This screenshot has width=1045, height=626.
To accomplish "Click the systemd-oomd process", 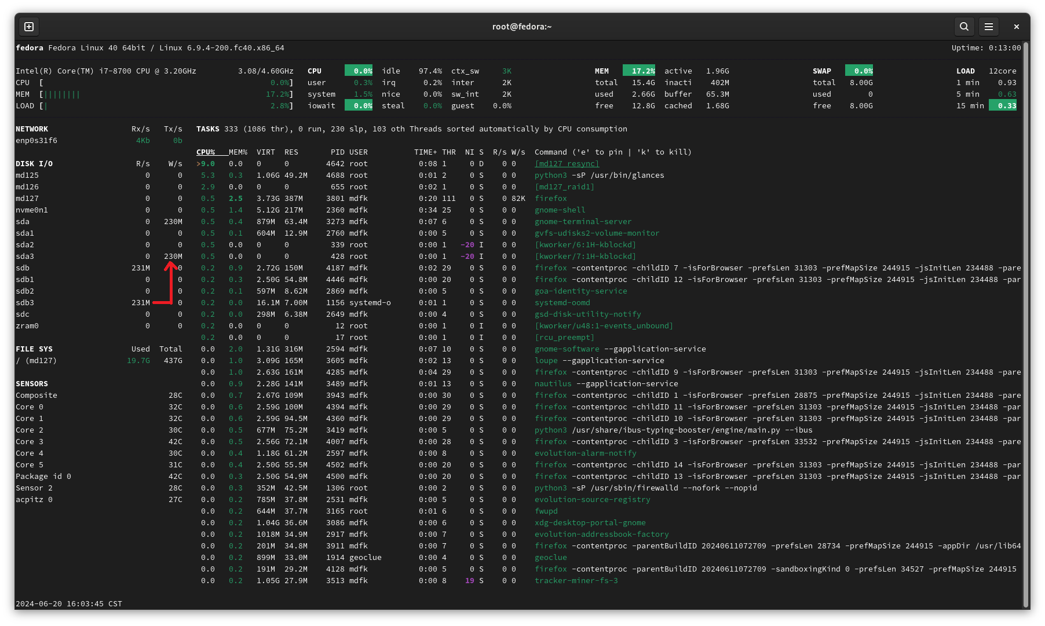I will tap(562, 303).
